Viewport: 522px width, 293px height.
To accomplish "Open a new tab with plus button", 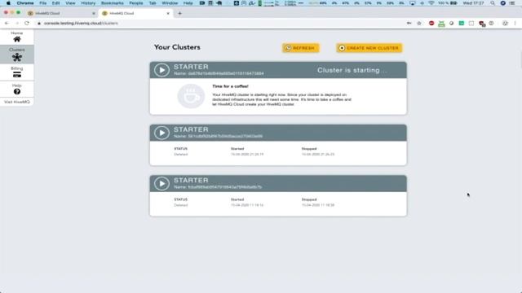I will point(179,13).
